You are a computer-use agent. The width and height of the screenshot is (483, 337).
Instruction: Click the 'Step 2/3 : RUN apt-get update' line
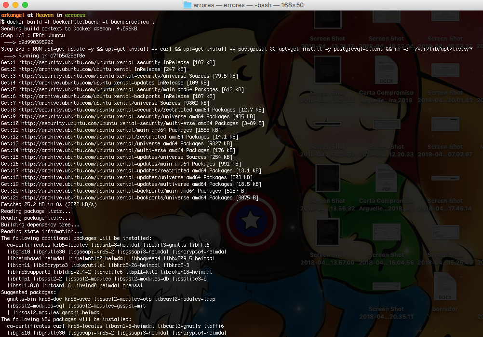coord(237,49)
